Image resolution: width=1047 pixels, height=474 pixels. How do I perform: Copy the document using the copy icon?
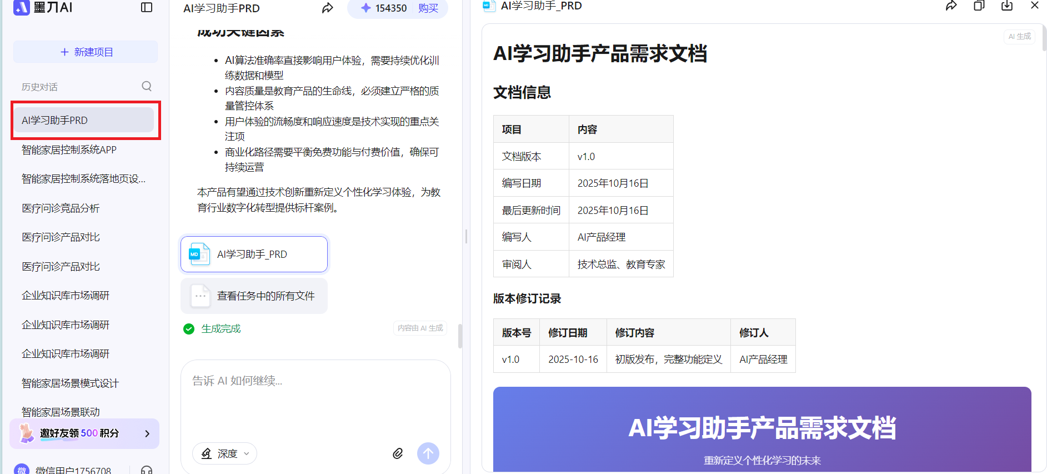point(979,6)
